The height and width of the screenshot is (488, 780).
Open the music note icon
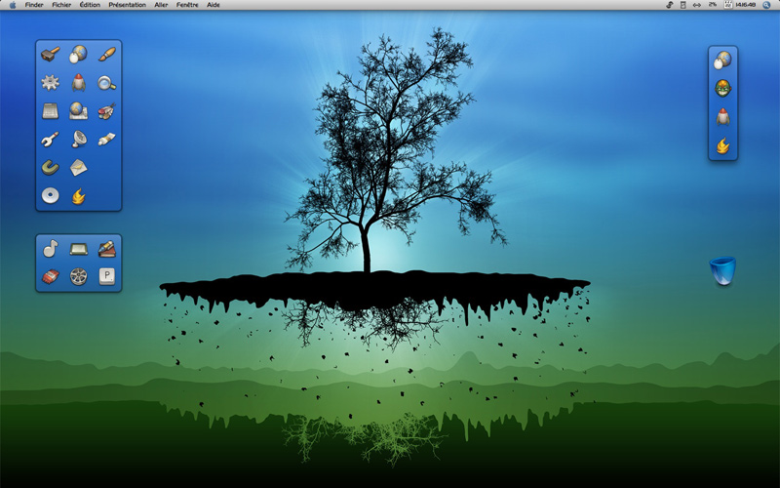pos(51,248)
